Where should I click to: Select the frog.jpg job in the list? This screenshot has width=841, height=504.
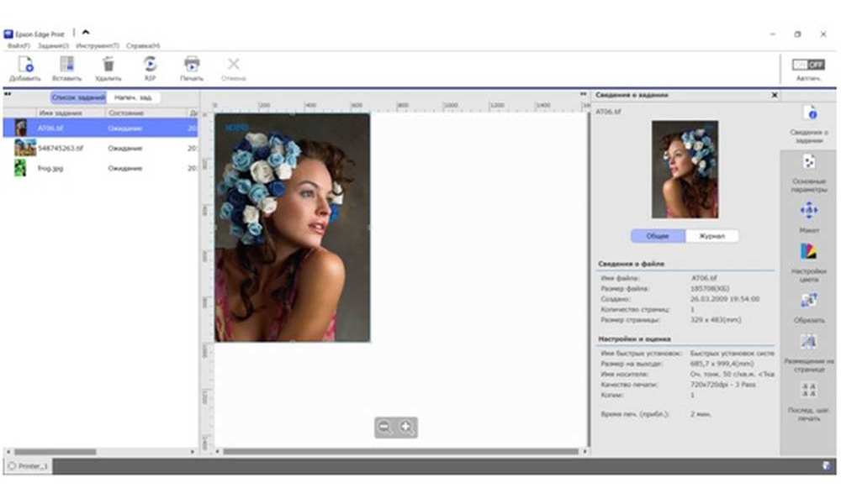(50, 168)
